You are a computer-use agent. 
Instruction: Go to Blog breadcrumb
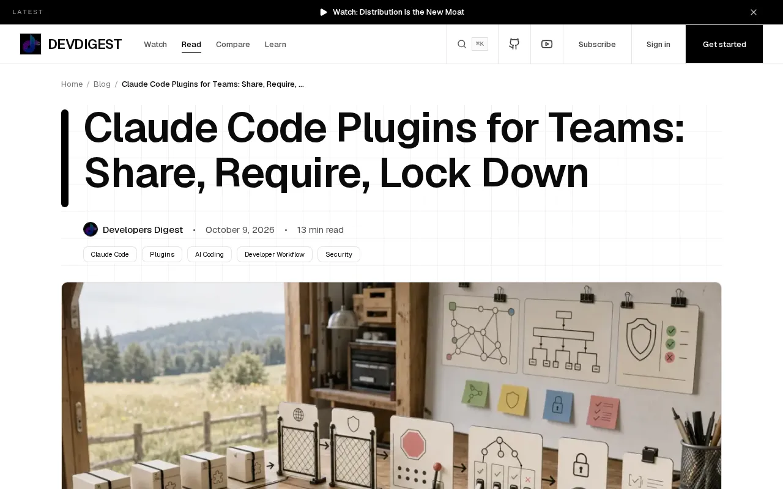[x=102, y=84]
